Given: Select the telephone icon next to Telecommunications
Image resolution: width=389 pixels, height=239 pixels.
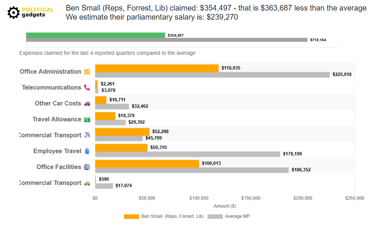Looking at the screenshot, I should (86, 87).
